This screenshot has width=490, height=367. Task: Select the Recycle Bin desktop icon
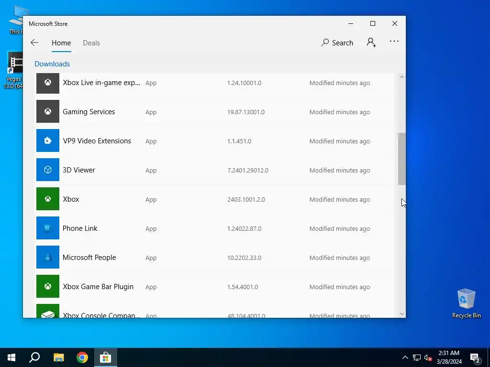(x=466, y=303)
